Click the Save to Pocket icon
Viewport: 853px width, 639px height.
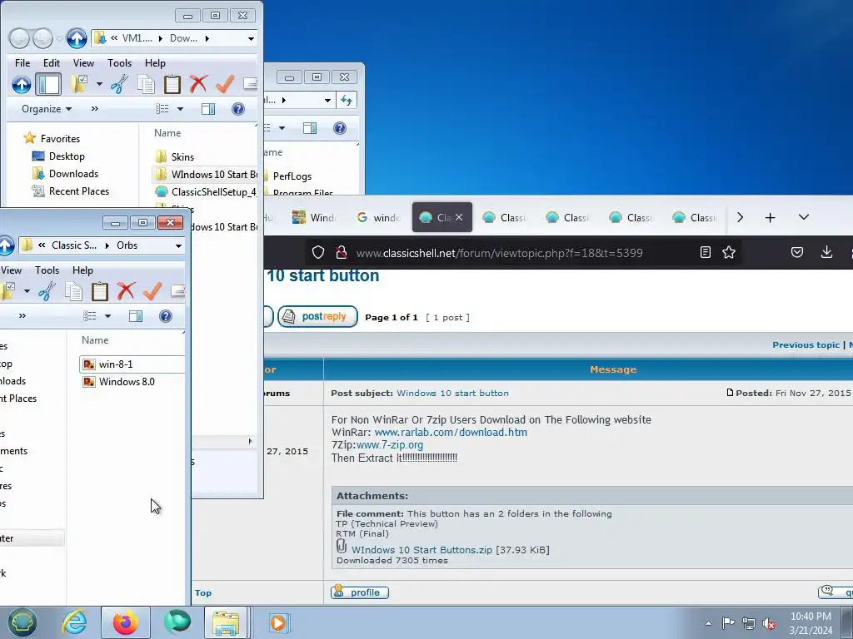[797, 253]
